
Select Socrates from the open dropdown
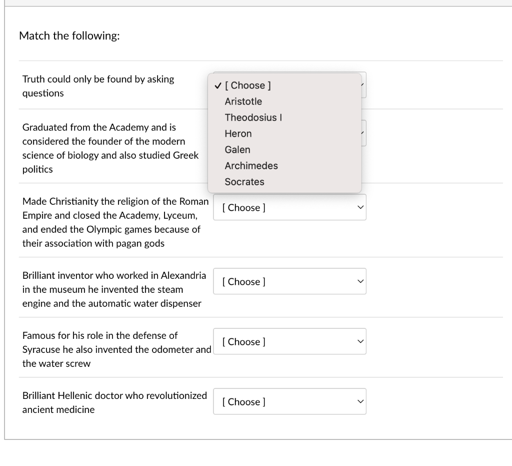coord(244,182)
